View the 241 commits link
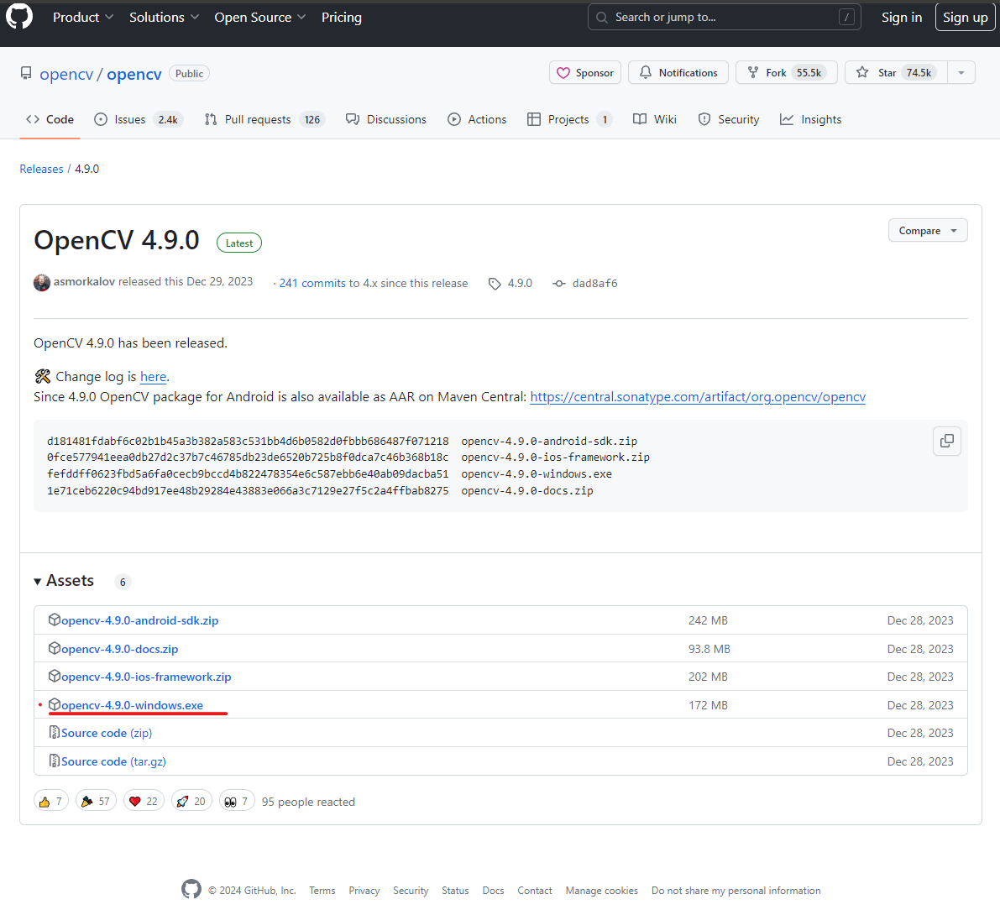 (x=312, y=283)
